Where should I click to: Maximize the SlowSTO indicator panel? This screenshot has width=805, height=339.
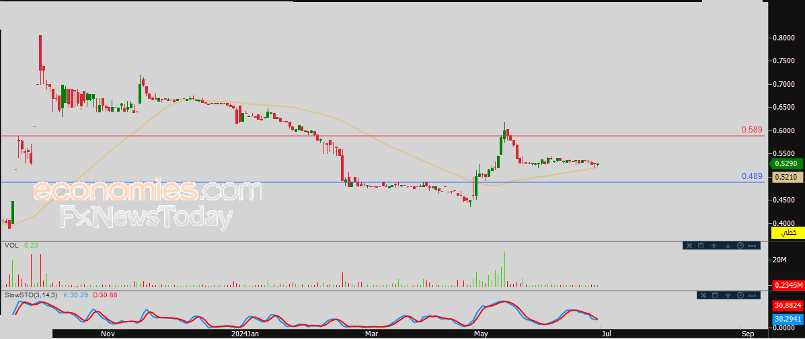coord(715,295)
